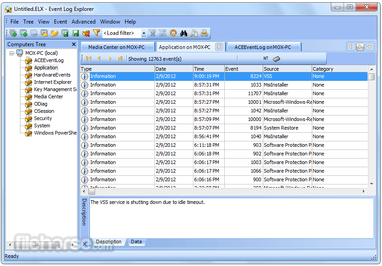Click the greyed-out remove computer icon
The image size is (382, 266).
coord(34,33)
